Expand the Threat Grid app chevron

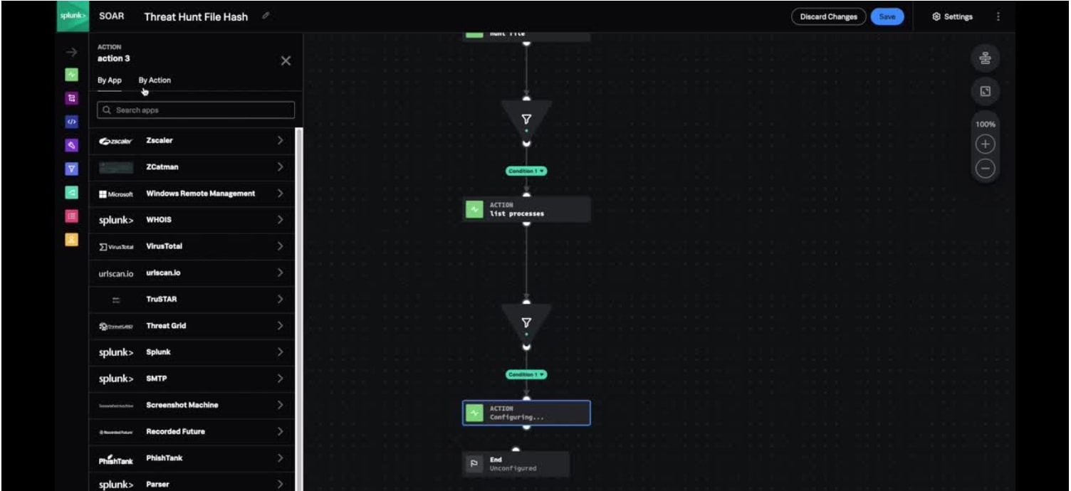[x=281, y=325]
